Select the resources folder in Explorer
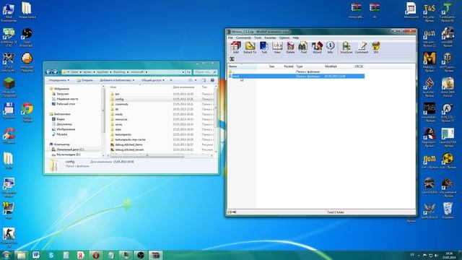Viewport: 462px width, 260px height. coord(121,119)
